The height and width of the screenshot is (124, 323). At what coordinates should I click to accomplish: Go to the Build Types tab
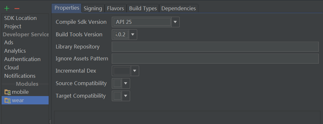pos(143,8)
